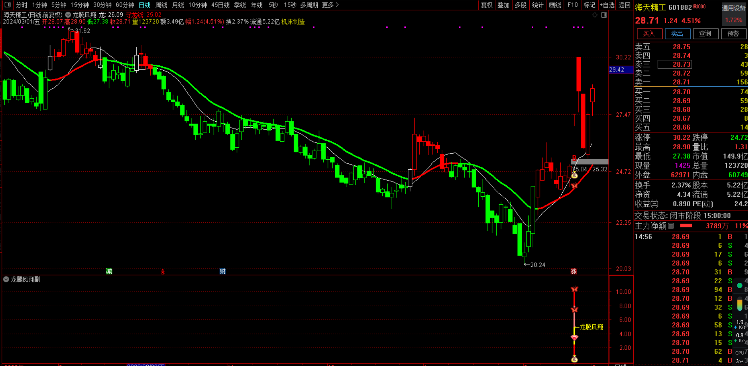Select the 月线 monthly chart tab
This screenshot has width=748, height=366.
pyautogui.click(x=178, y=5)
